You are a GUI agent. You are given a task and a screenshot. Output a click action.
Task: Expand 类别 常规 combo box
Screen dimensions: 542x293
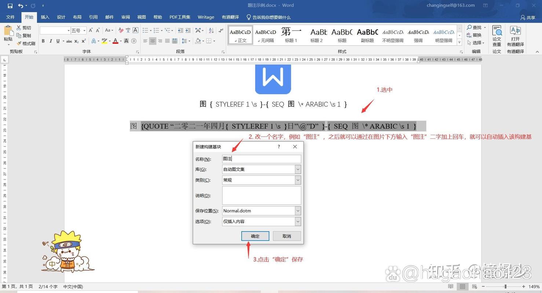coord(298,180)
